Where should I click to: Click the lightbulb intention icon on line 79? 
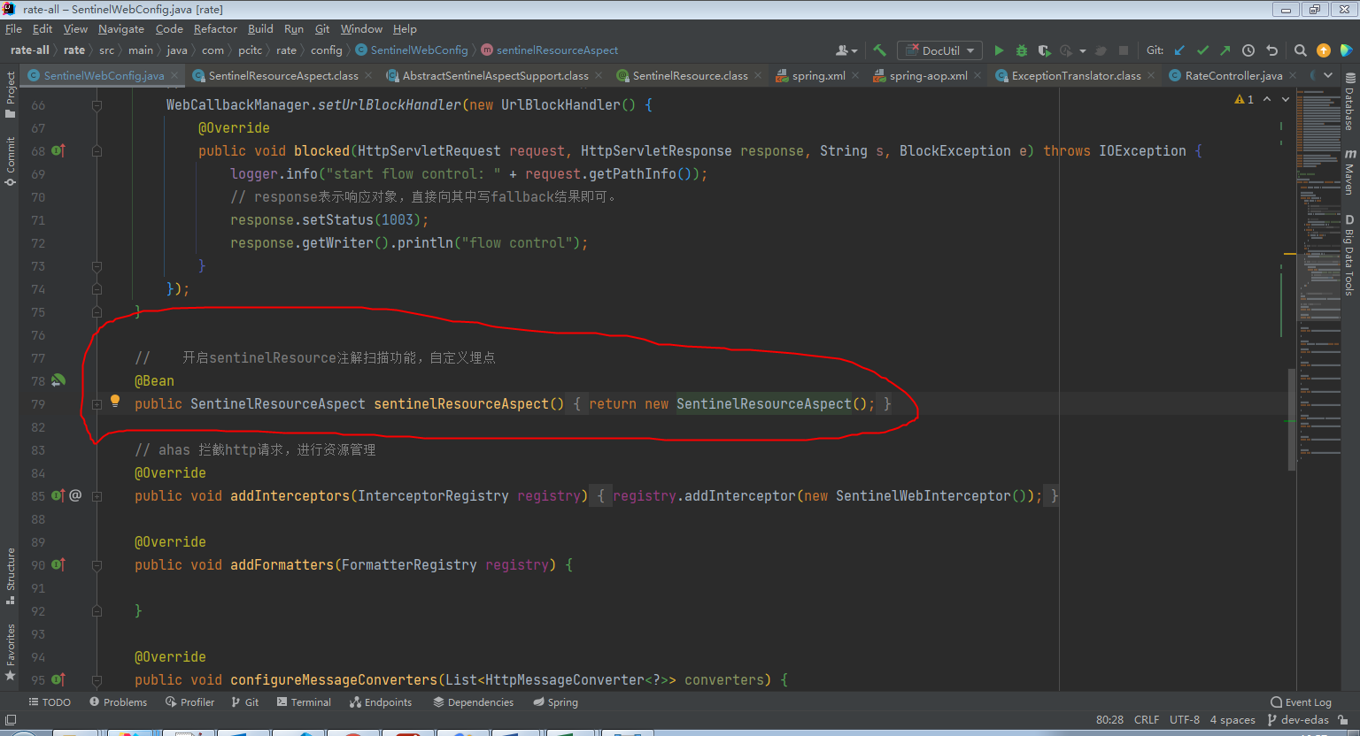point(114,401)
